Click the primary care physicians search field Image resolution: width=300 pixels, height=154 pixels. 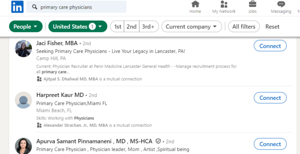point(79,7)
